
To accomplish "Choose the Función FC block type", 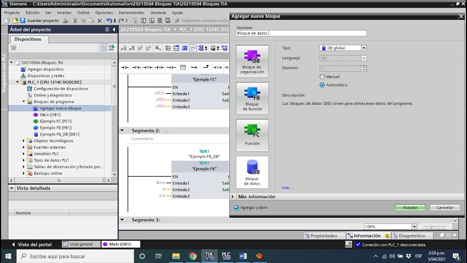I will coord(252,135).
